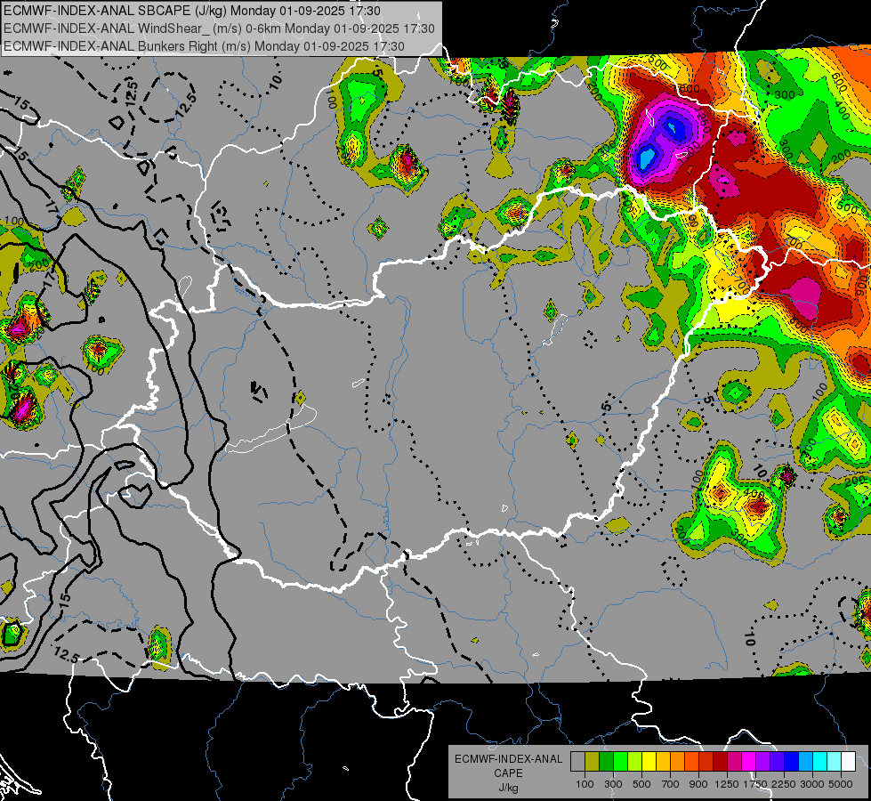Viewport: 871px width, 801px height.
Task: Select the purple legend swatch after 1750
Action: click(x=762, y=762)
